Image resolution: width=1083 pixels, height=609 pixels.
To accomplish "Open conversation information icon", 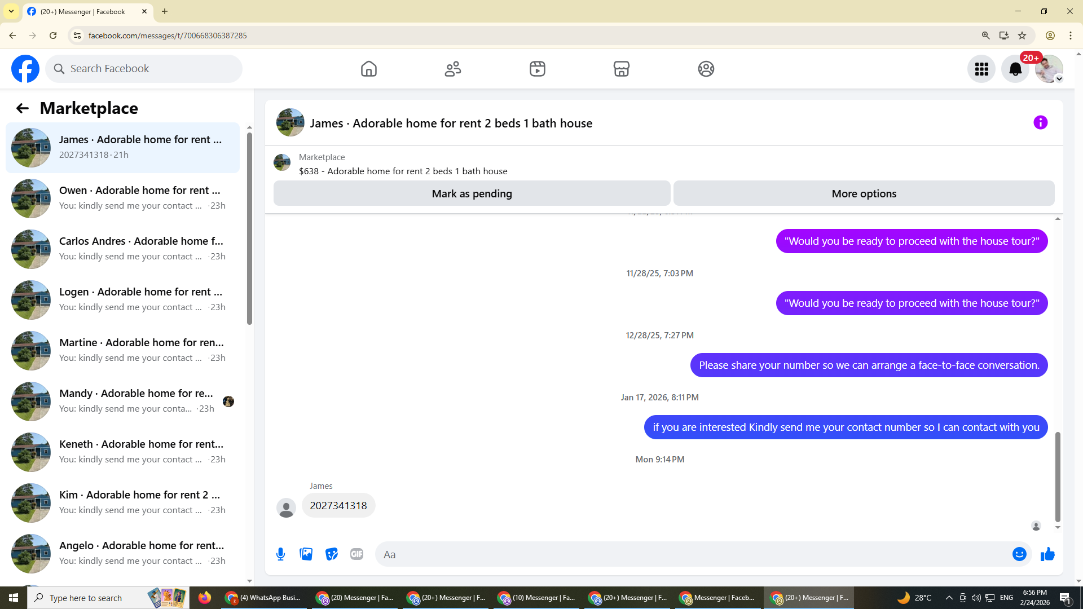I will point(1040,122).
